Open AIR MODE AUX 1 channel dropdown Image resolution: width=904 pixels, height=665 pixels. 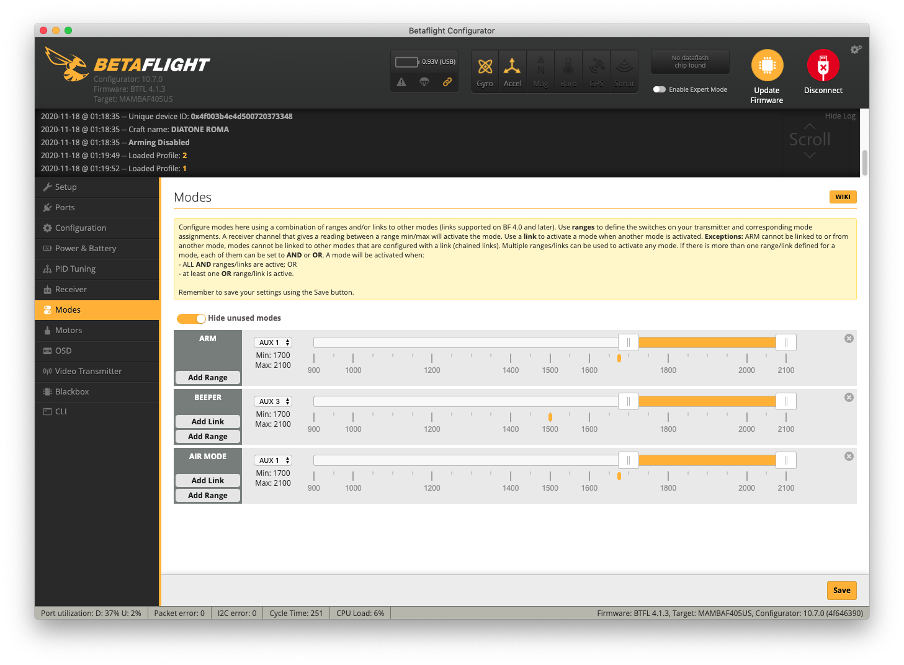pyautogui.click(x=273, y=460)
